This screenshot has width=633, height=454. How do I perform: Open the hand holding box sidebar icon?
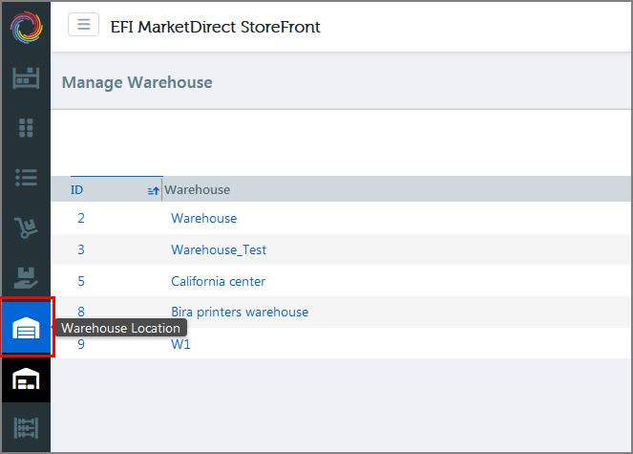tap(26, 278)
